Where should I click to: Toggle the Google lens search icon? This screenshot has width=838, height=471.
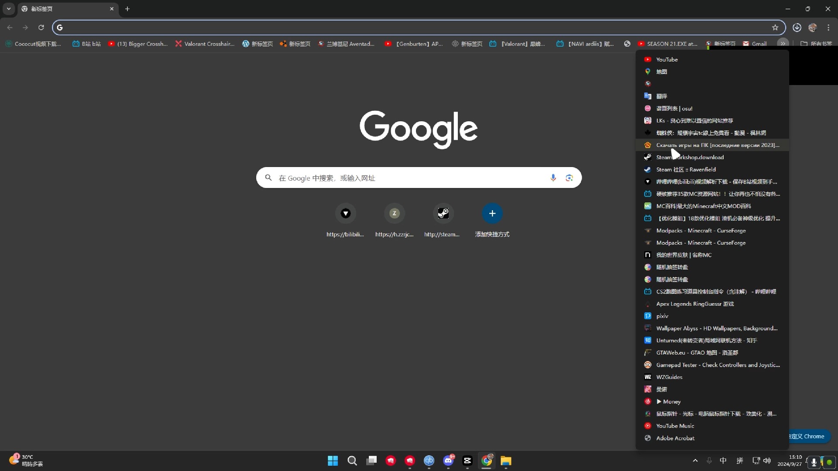(x=569, y=177)
